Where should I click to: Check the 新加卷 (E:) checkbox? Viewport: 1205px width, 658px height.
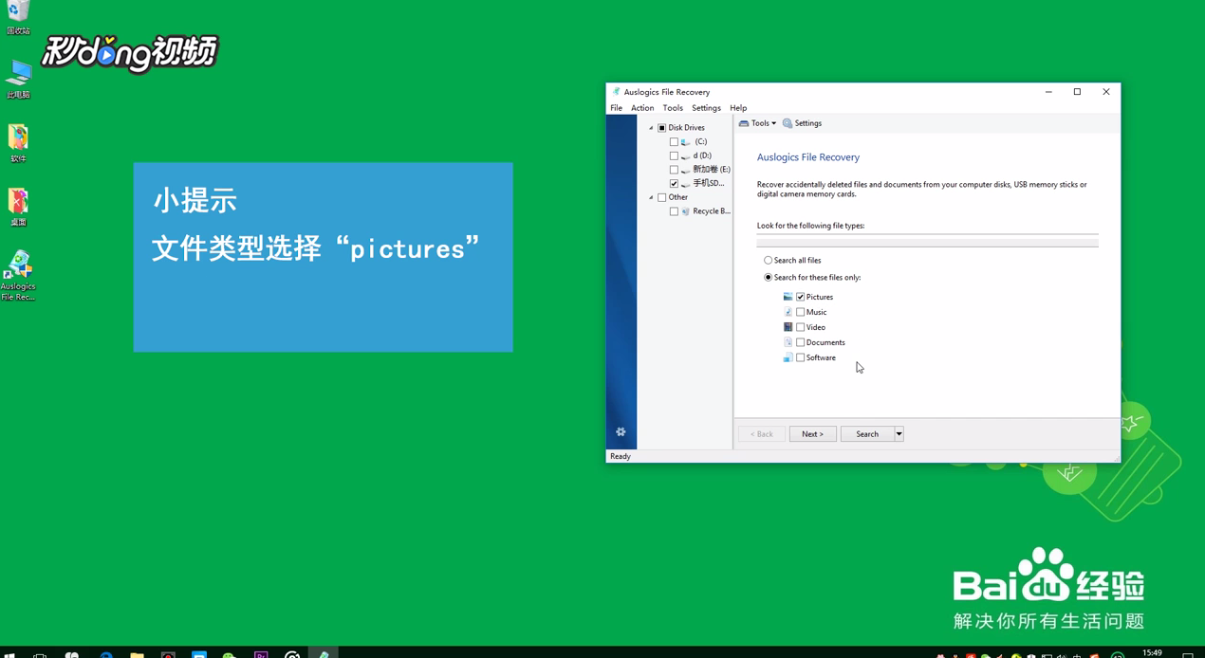click(x=674, y=170)
